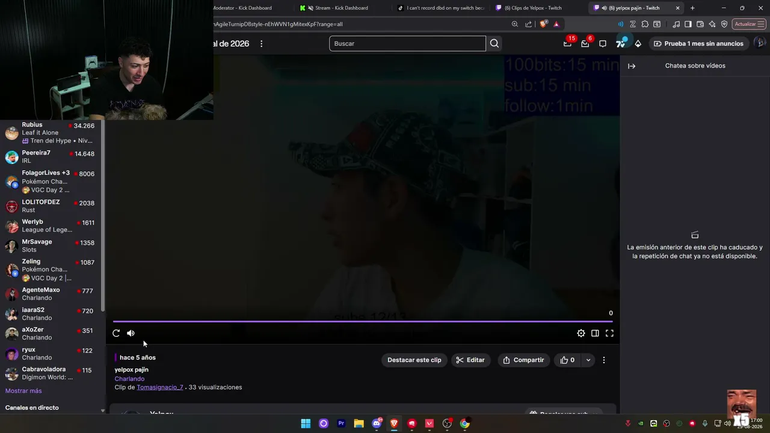The image size is (770, 433).
Task: Like the clip with thumbs up
Action: pos(567,360)
